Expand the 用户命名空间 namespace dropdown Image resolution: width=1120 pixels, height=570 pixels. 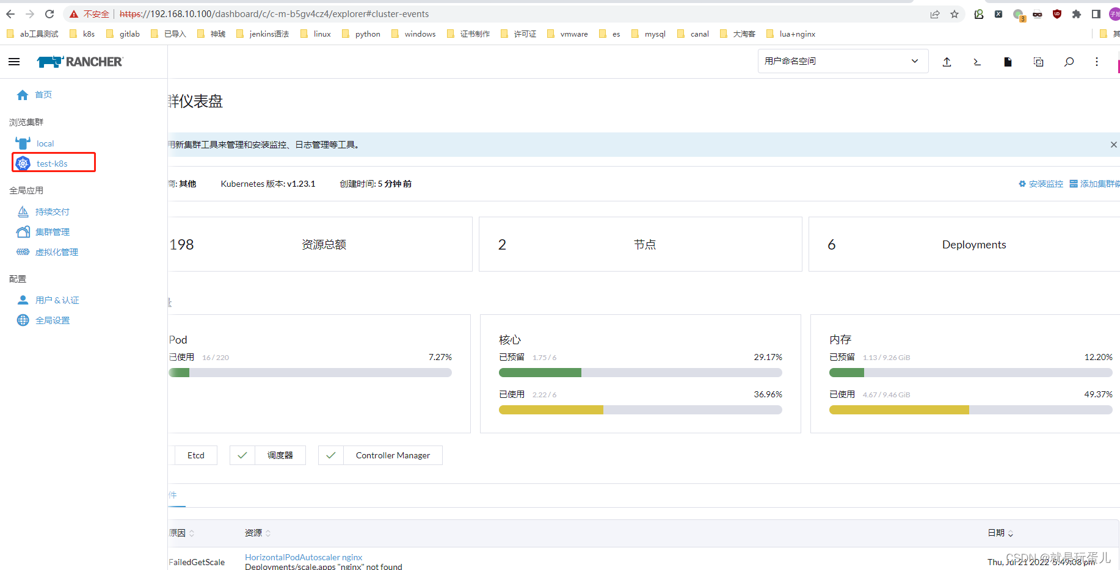pos(843,61)
